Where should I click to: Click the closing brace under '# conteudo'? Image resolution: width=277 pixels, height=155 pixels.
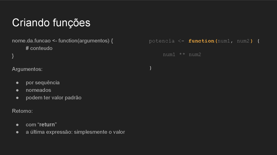pyautogui.click(x=13, y=56)
